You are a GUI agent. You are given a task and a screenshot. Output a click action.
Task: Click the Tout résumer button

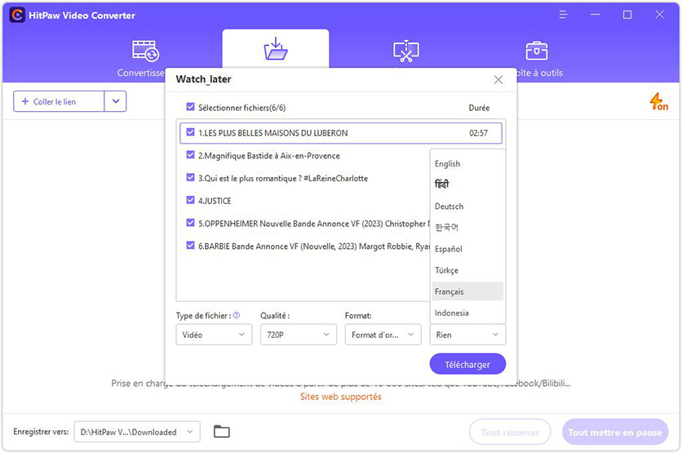(510, 432)
